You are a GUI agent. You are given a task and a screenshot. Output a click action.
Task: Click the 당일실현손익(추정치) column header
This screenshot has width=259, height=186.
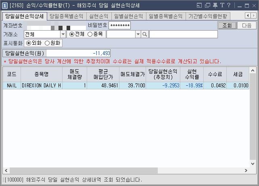click(x=163, y=74)
